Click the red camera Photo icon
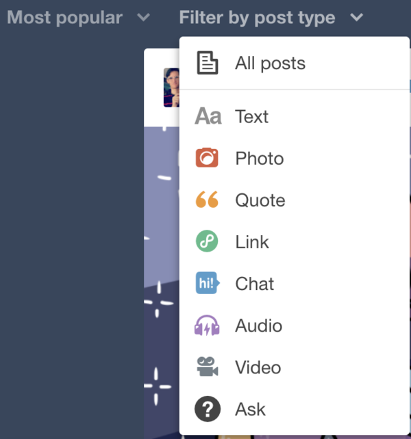 (207, 158)
